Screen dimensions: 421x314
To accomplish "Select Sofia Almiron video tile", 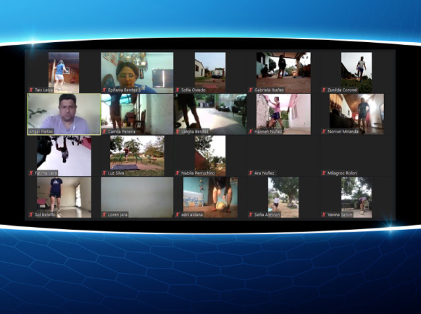I will (284, 197).
